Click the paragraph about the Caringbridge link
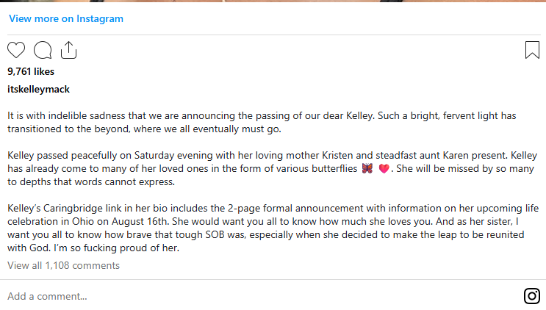The height and width of the screenshot is (310, 546). click(x=273, y=228)
